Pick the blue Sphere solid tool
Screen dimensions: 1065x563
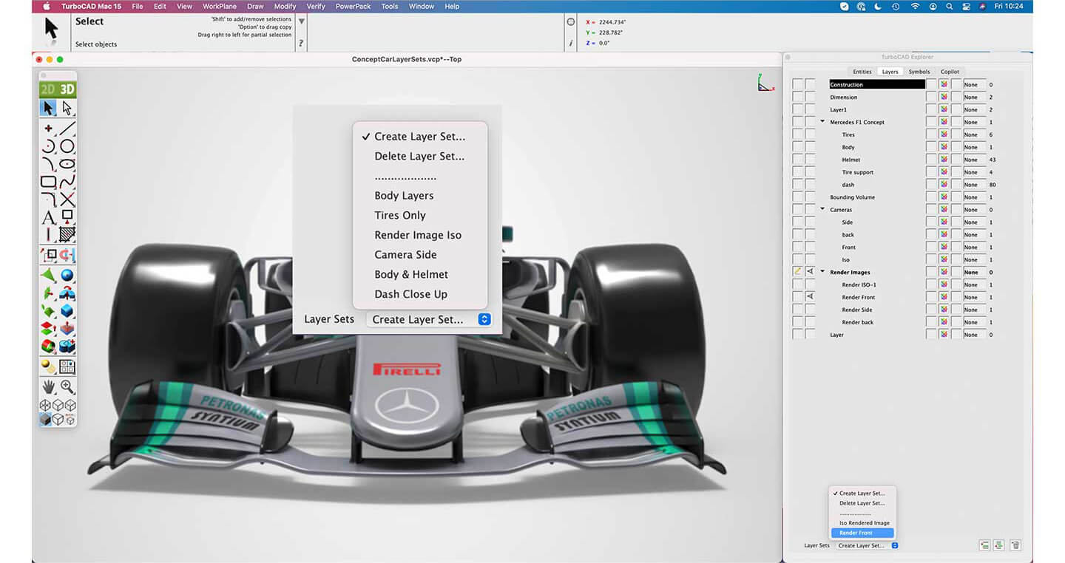67,276
